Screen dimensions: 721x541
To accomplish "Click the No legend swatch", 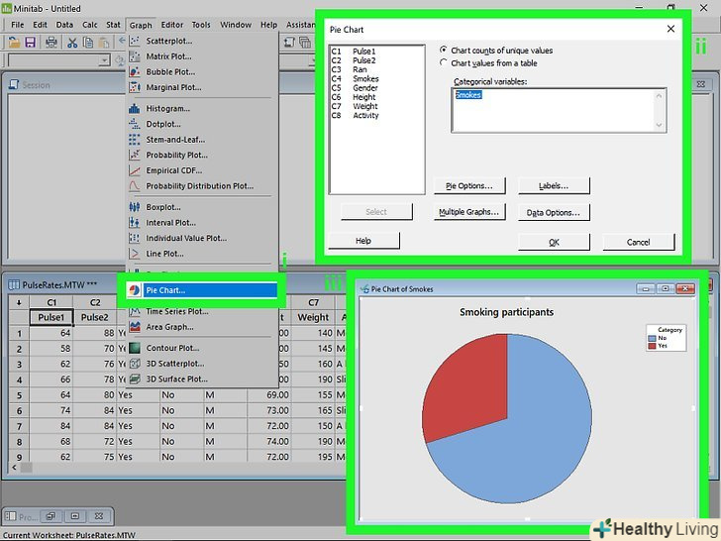I will (652, 338).
